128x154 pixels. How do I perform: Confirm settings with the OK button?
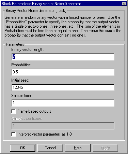(x=22, y=148)
